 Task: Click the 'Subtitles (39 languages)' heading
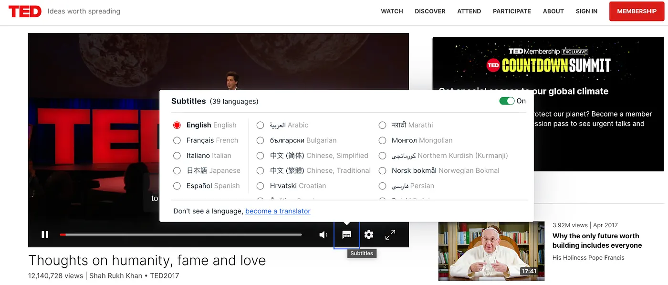[x=215, y=101]
